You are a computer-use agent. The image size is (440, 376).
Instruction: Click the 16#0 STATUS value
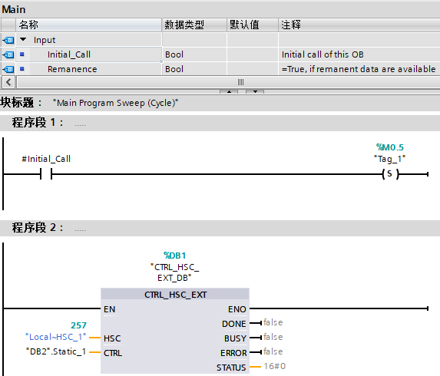275,366
